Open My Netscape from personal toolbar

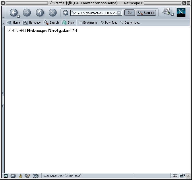[x=32, y=22]
